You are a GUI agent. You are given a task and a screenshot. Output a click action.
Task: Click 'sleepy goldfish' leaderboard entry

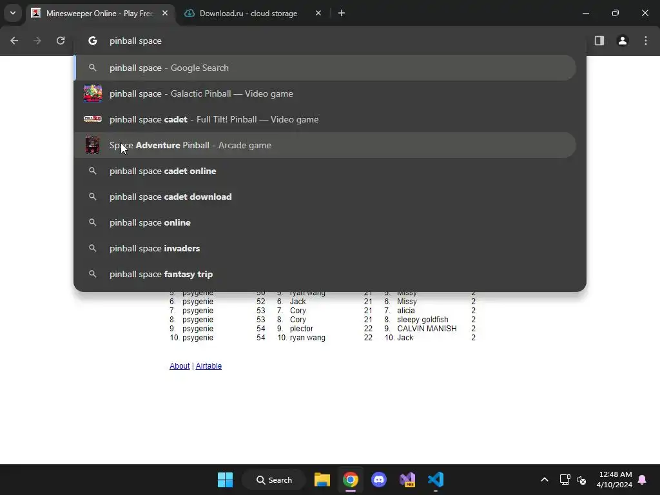pyautogui.click(x=423, y=320)
